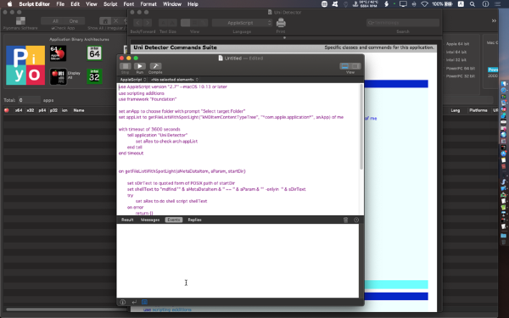Open Wi-Fi status menu
Image resolution: width=509 pixels, height=318 pixels.
point(424,4)
